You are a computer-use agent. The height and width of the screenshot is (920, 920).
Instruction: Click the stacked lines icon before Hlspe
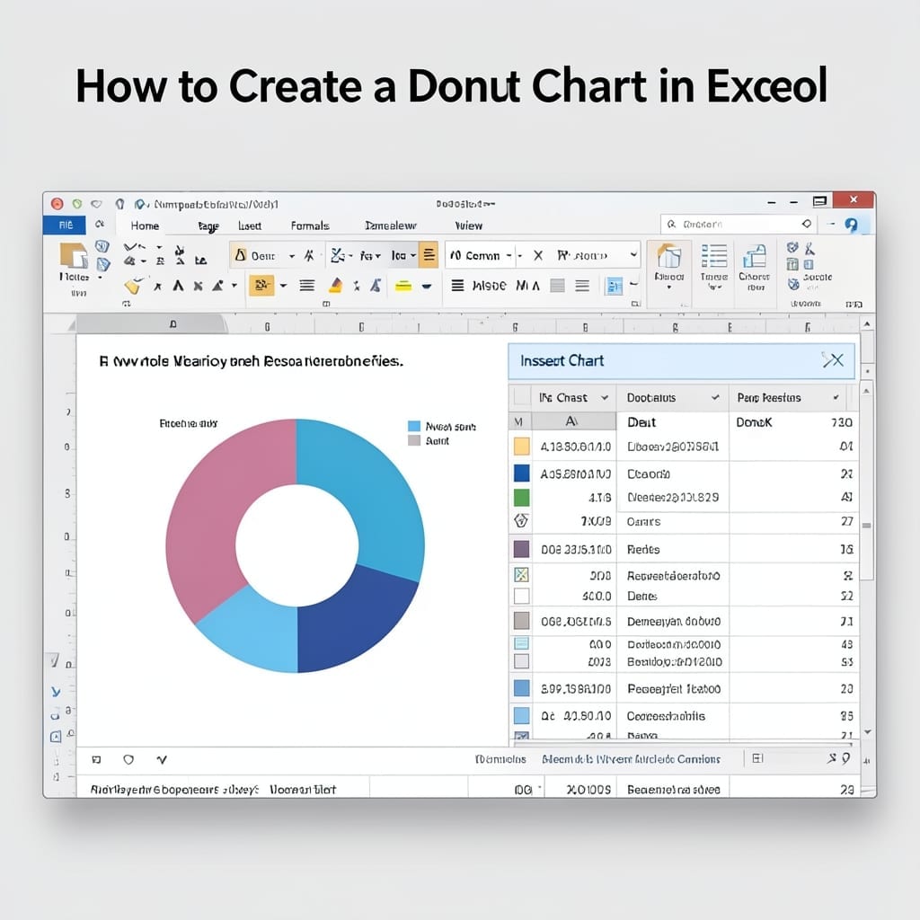(x=457, y=286)
